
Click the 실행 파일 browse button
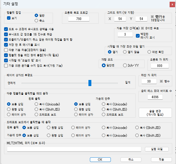tap(157, 149)
